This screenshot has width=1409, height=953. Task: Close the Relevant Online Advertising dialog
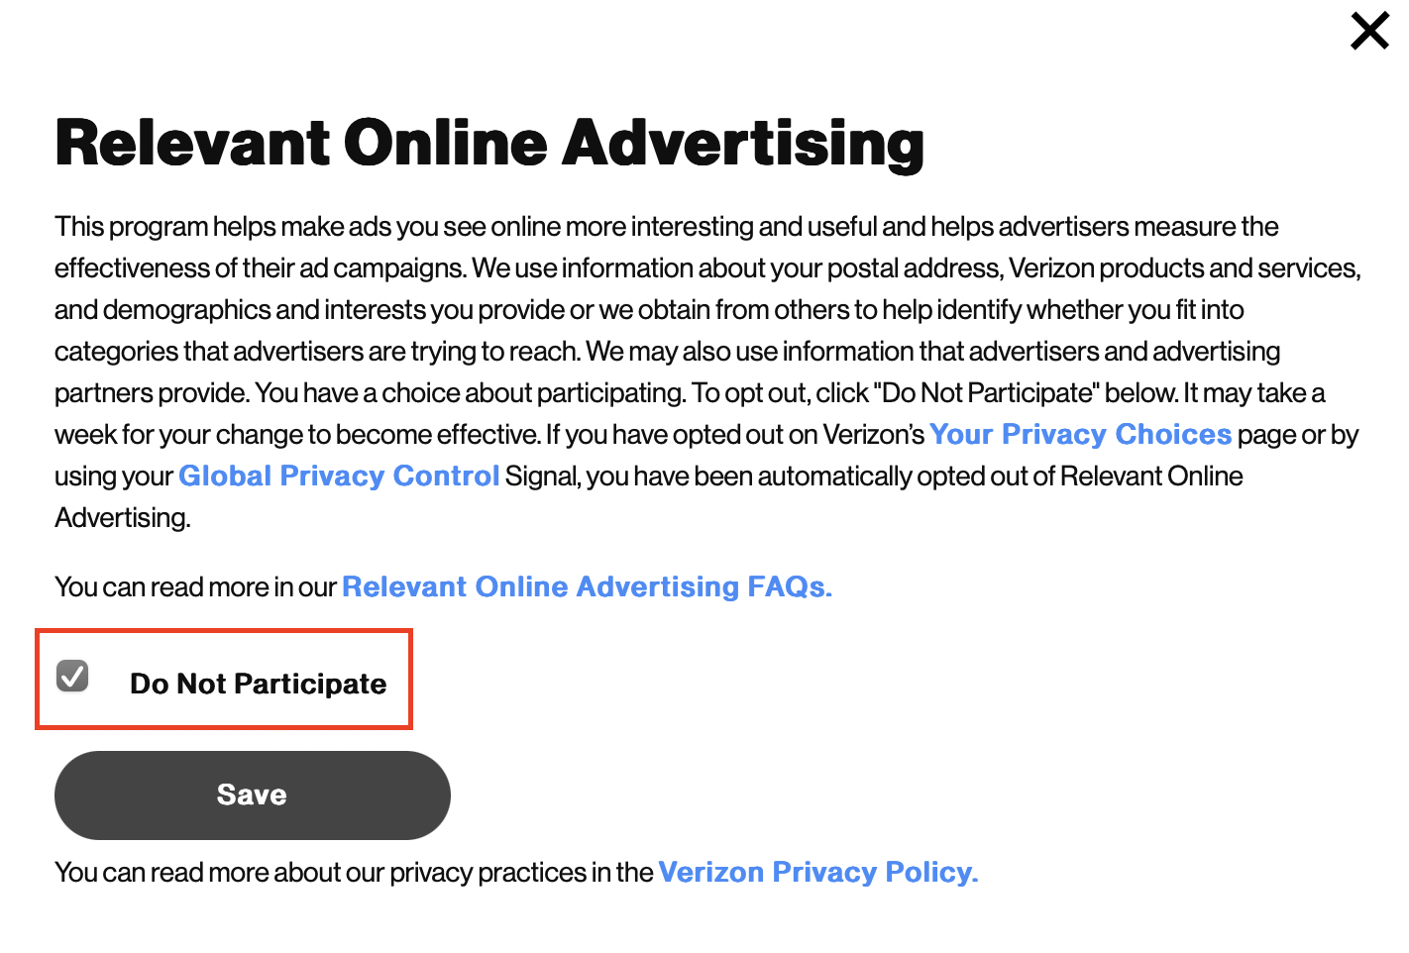click(x=1369, y=31)
